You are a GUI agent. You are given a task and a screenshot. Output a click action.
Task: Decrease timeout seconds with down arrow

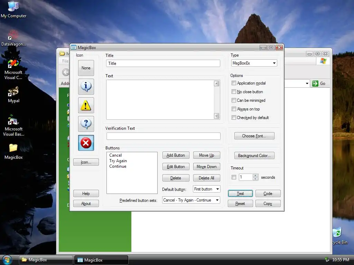point(255,179)
